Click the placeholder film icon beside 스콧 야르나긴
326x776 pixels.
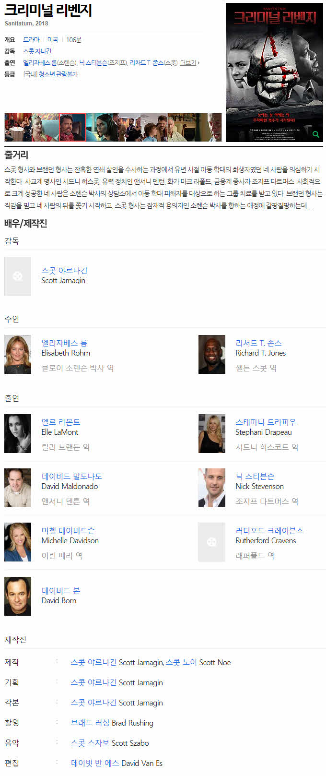coord(18,276)
